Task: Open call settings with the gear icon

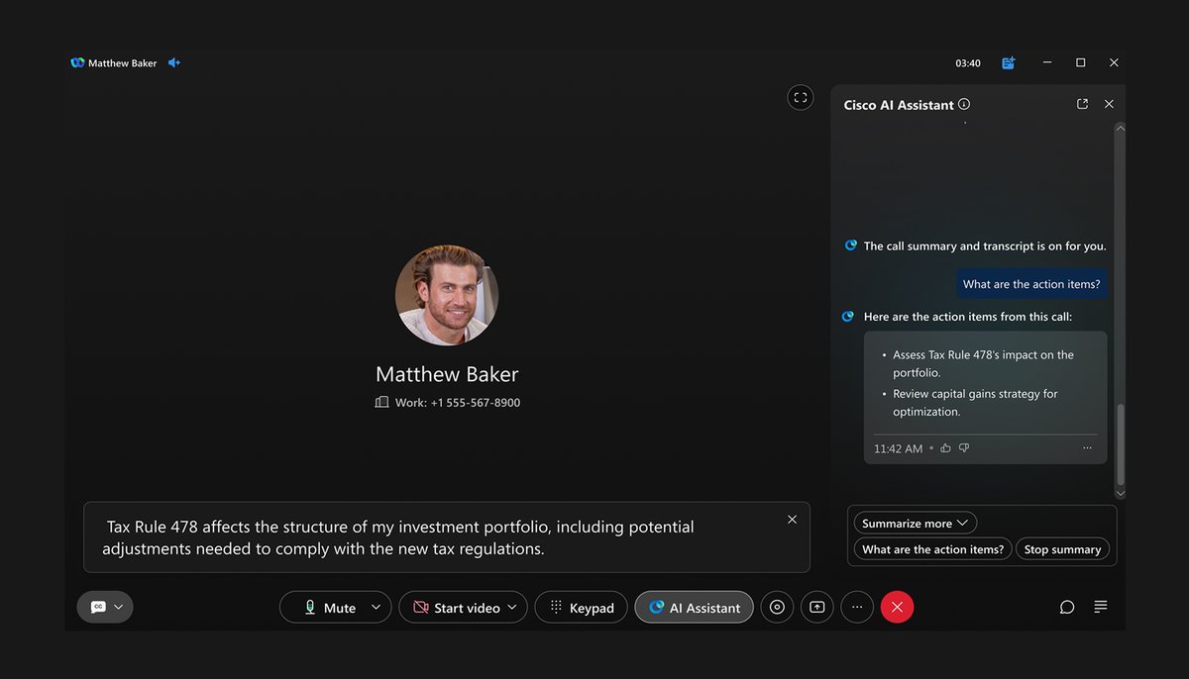Action: click(x=777, y=607)
